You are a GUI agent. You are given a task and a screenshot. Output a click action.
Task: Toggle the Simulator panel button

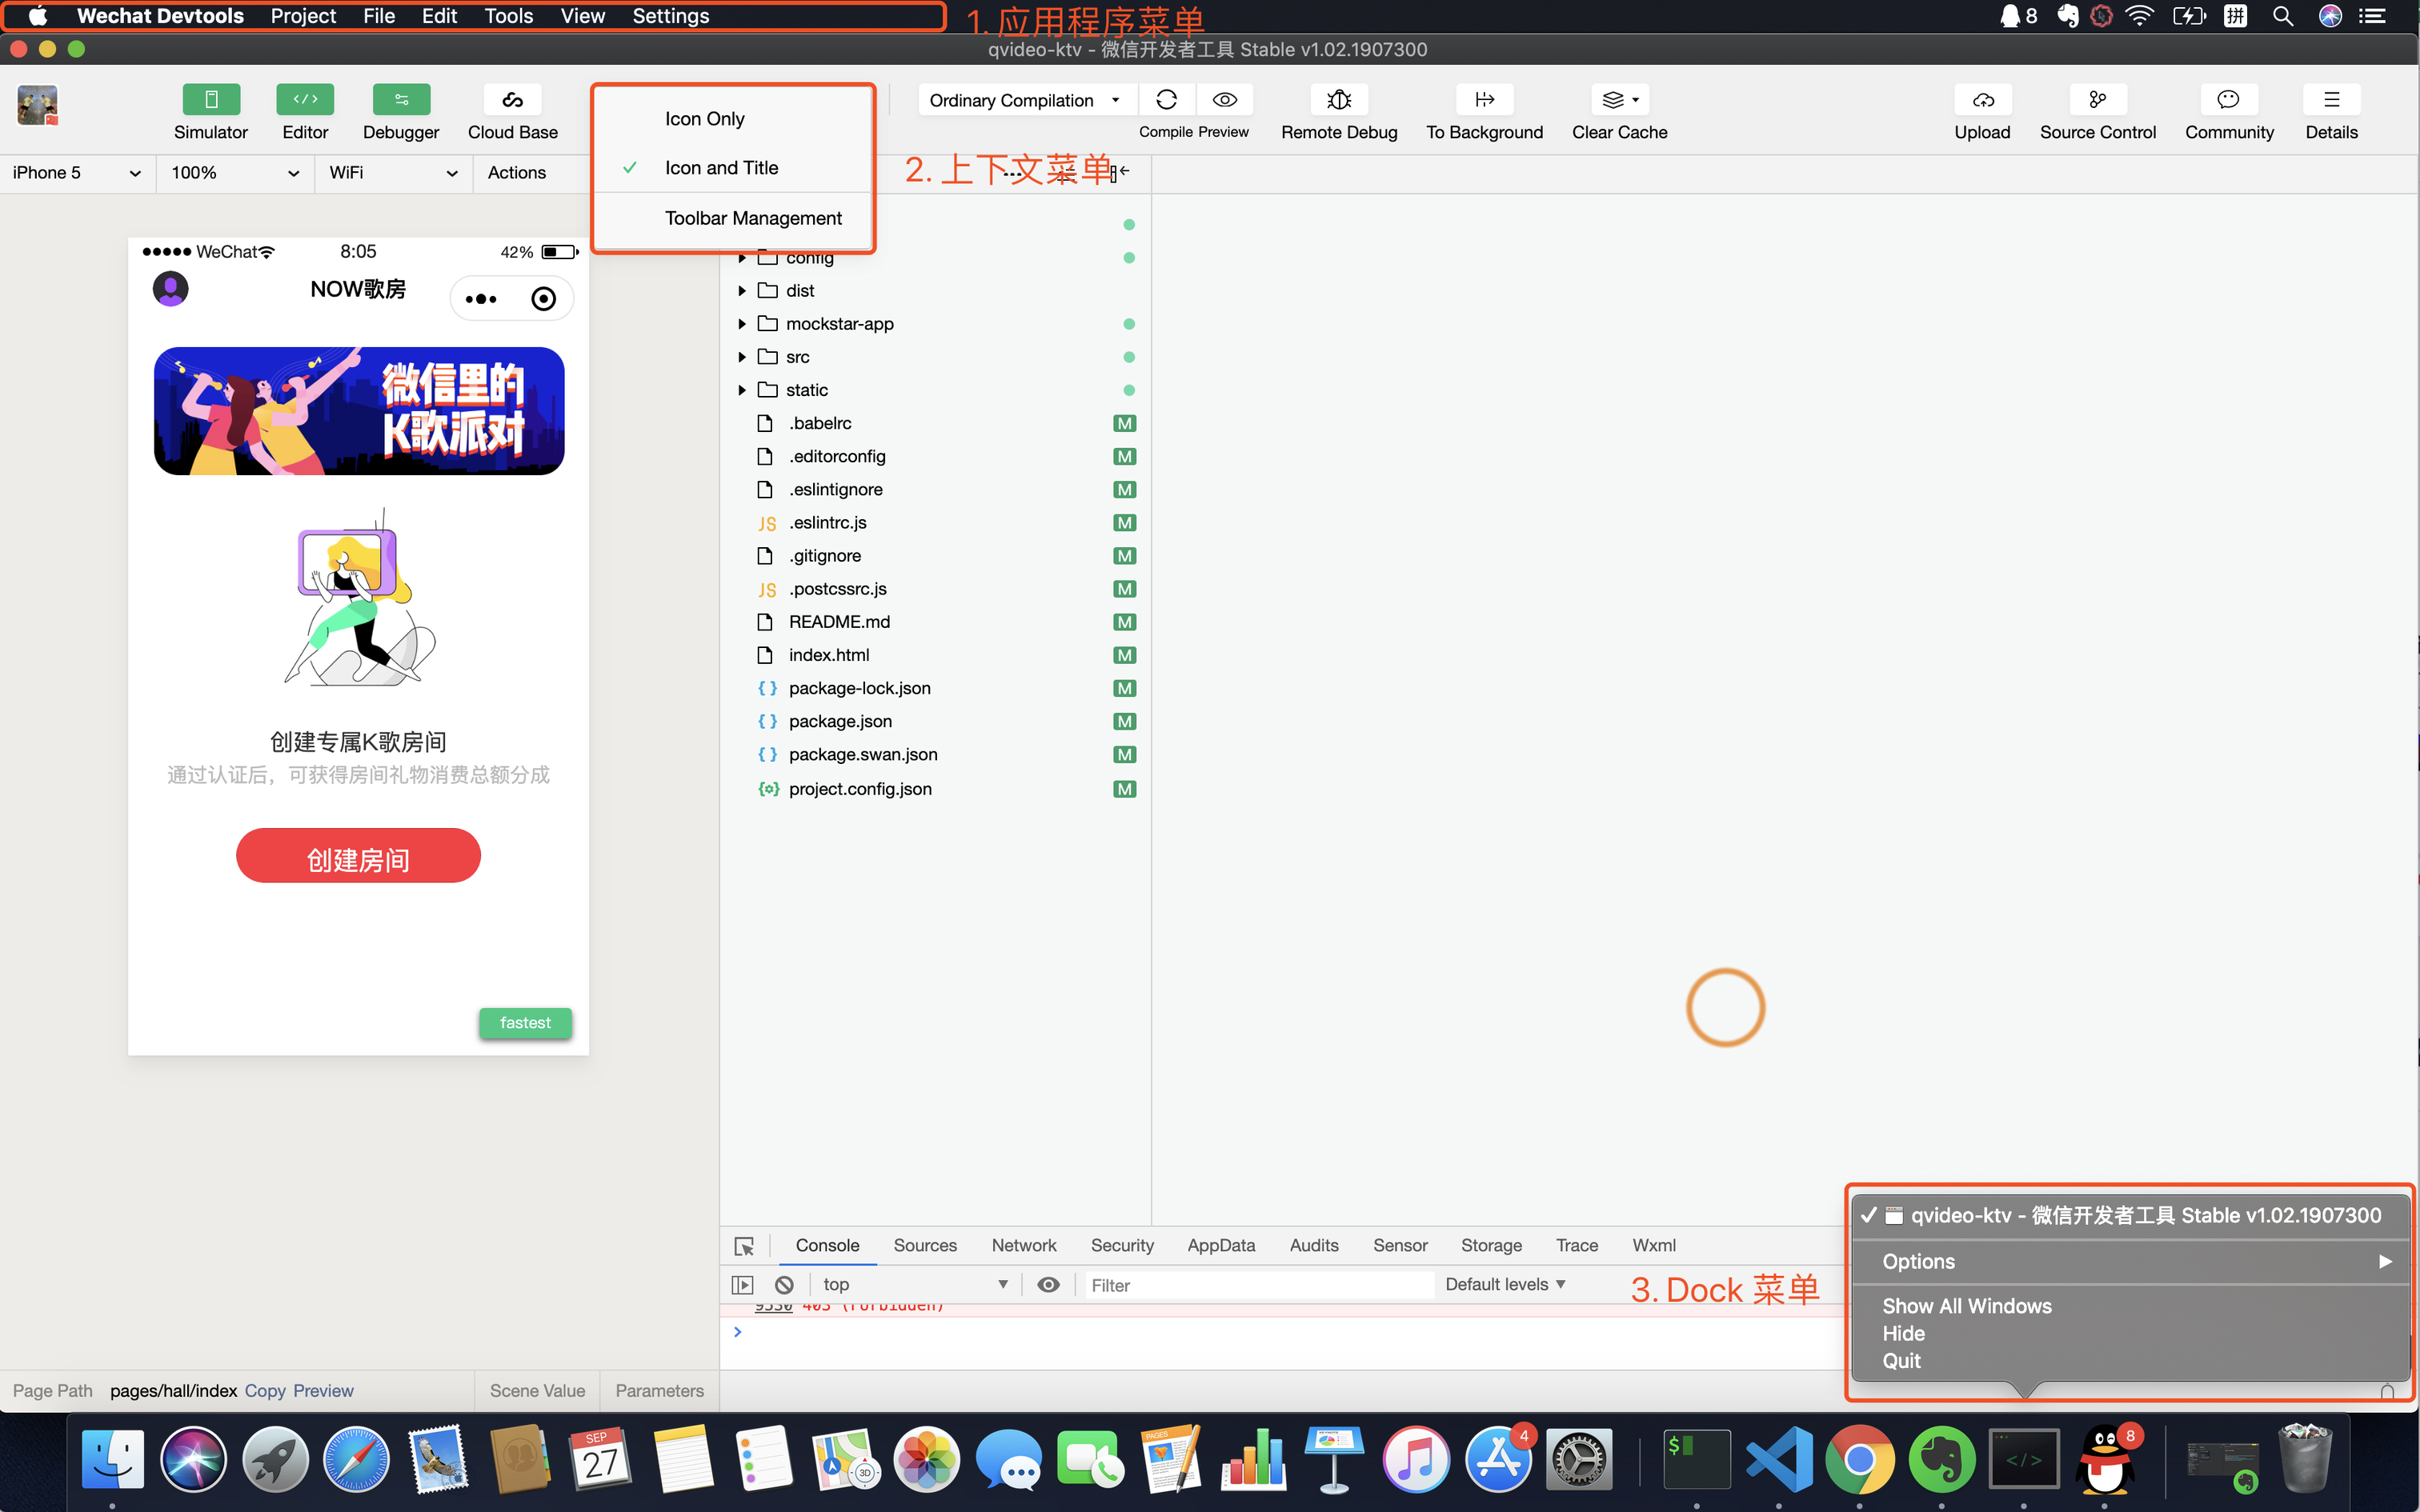click(211, 100)
